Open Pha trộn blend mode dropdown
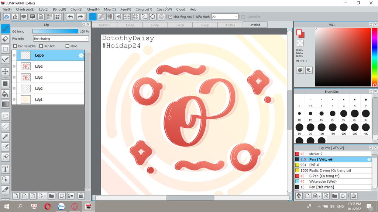 61,38
